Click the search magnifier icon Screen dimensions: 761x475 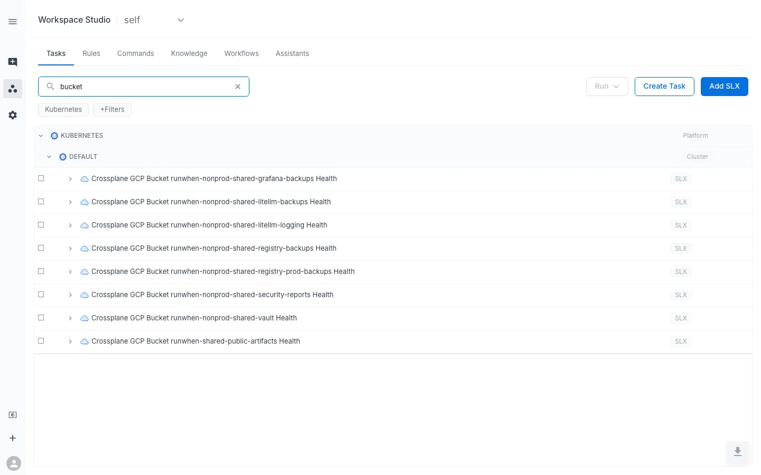tap(51, 86)
